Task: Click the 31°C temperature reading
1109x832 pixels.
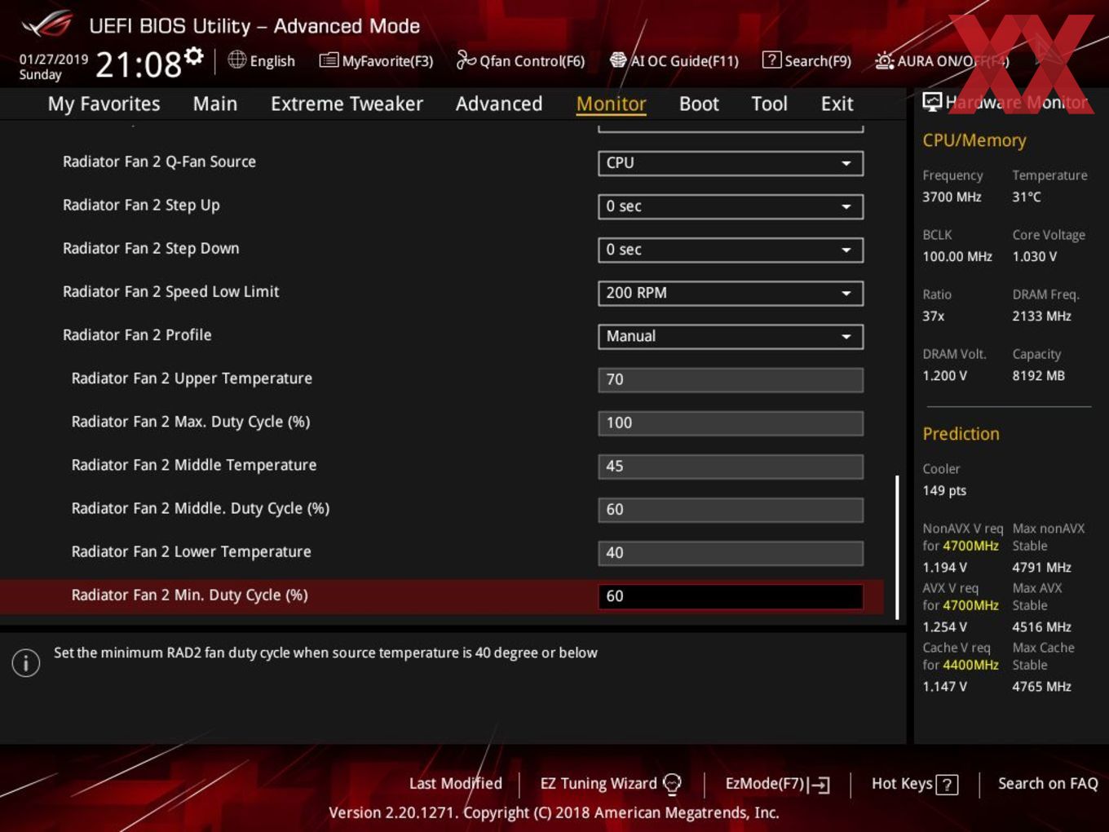Action: pos(1027,197)
